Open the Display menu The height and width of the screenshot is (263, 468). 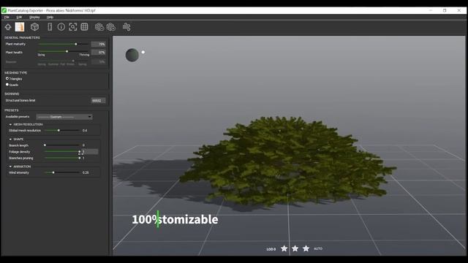34,18
